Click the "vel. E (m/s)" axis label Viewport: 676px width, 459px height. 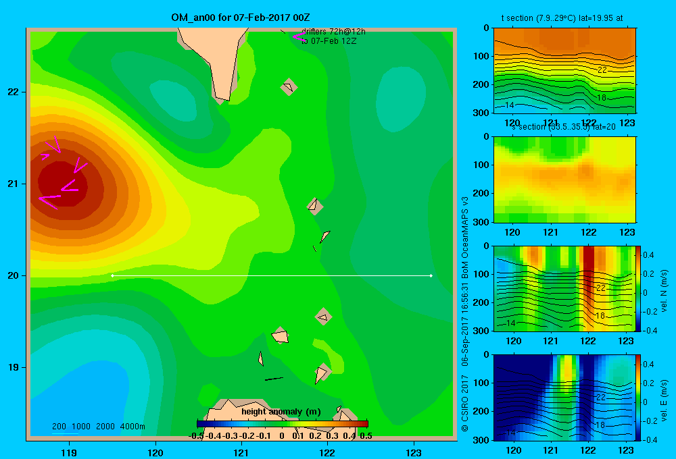[x=665, y=400]
